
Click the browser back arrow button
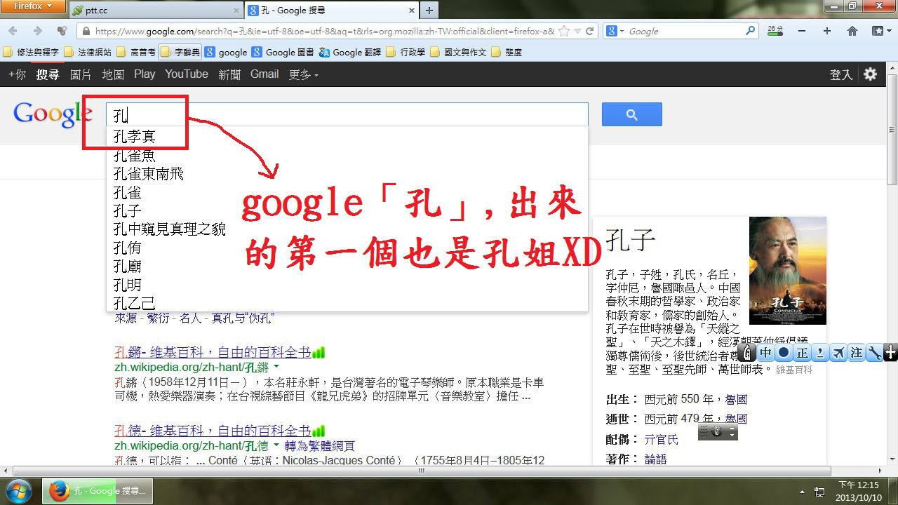point(13,31)
